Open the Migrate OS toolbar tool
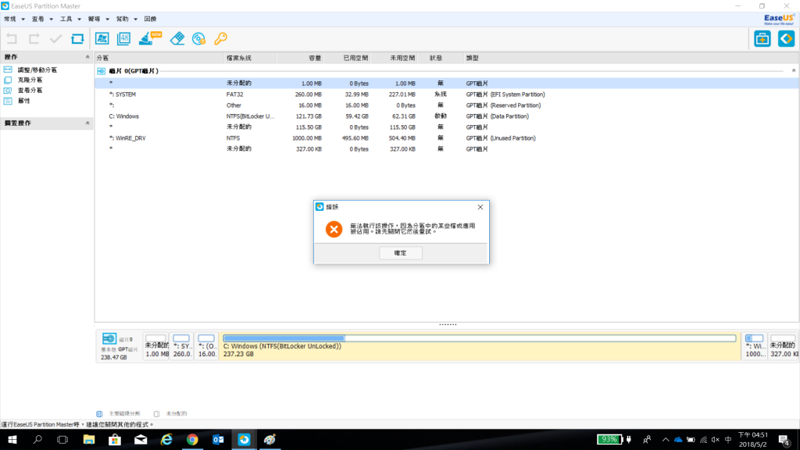 [102, 39]
